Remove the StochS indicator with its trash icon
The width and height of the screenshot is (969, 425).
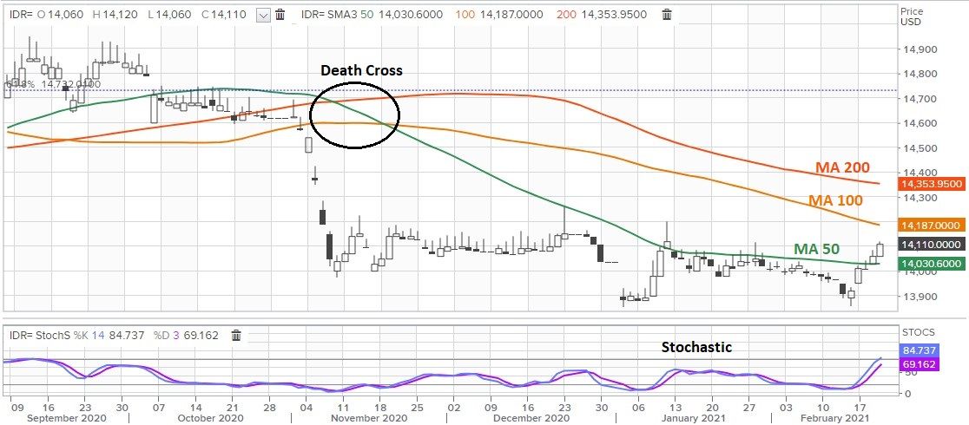(x=236, y=336)
